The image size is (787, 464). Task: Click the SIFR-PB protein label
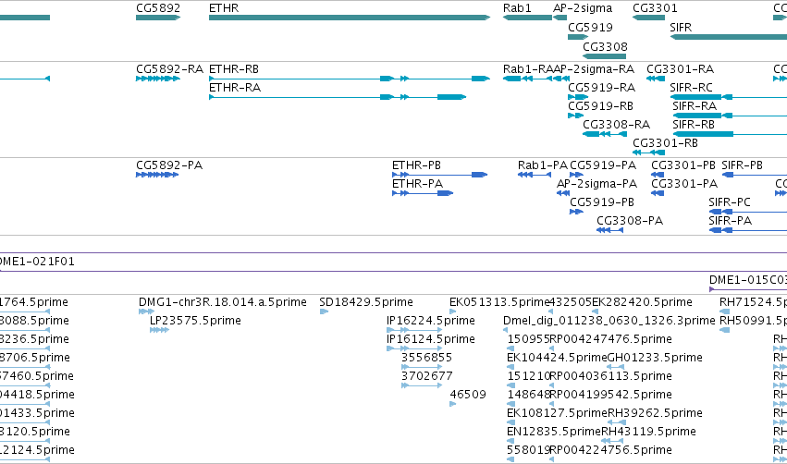743,165
